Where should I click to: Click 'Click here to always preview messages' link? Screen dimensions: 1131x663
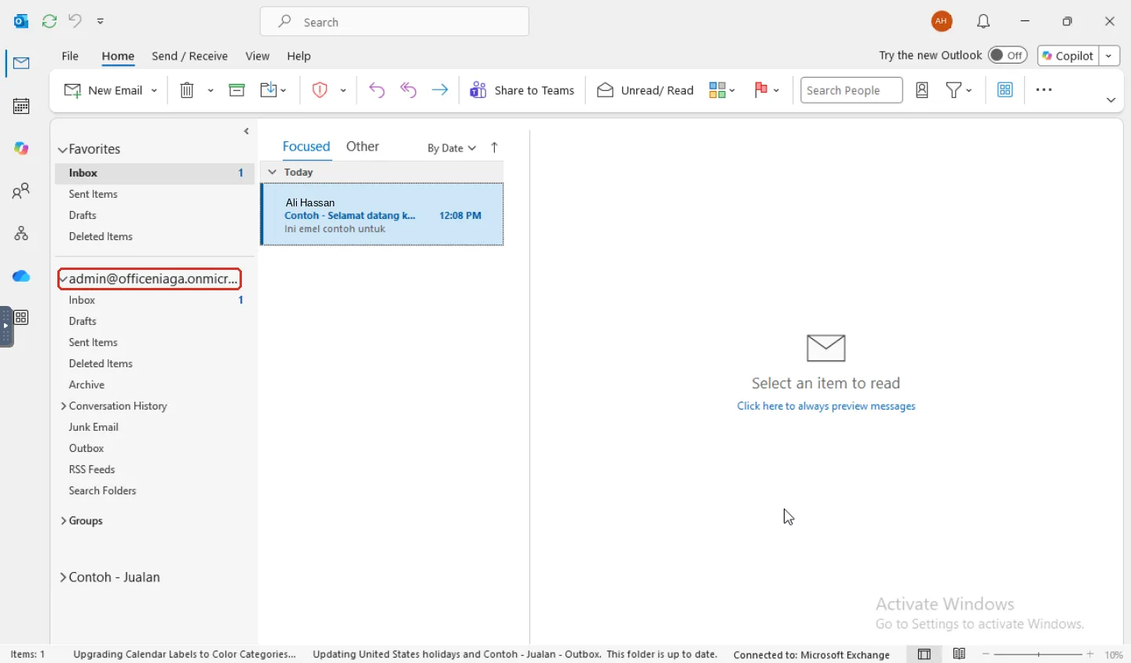(826, 406)
